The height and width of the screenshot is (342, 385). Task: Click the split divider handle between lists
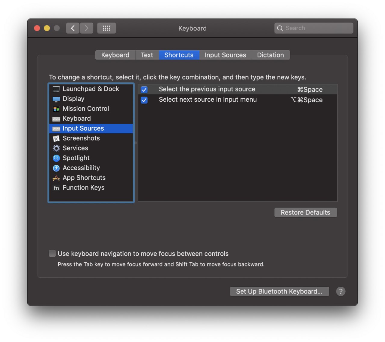tap(136, 143)
